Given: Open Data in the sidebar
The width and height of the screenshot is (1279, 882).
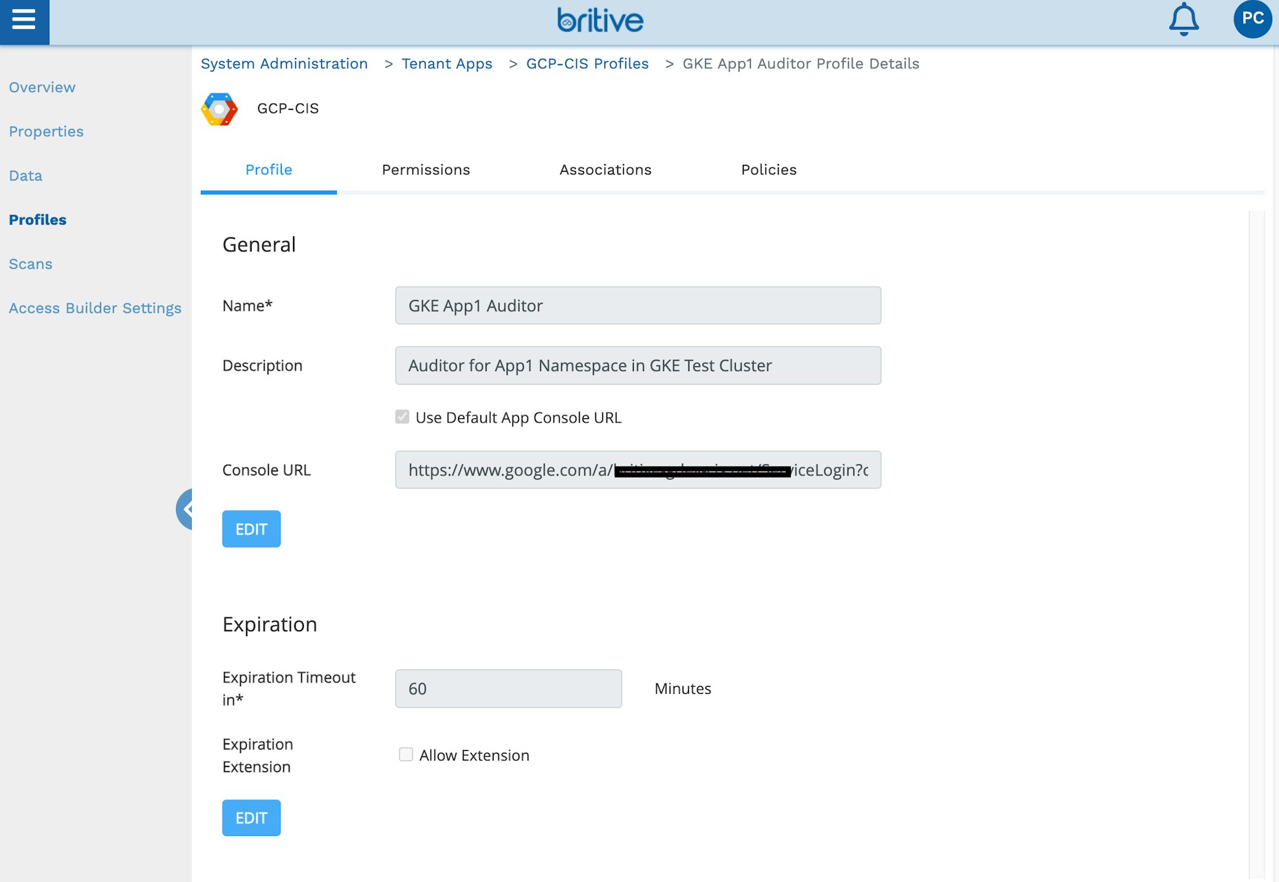Looking at the screenshot, I should 25,175.
